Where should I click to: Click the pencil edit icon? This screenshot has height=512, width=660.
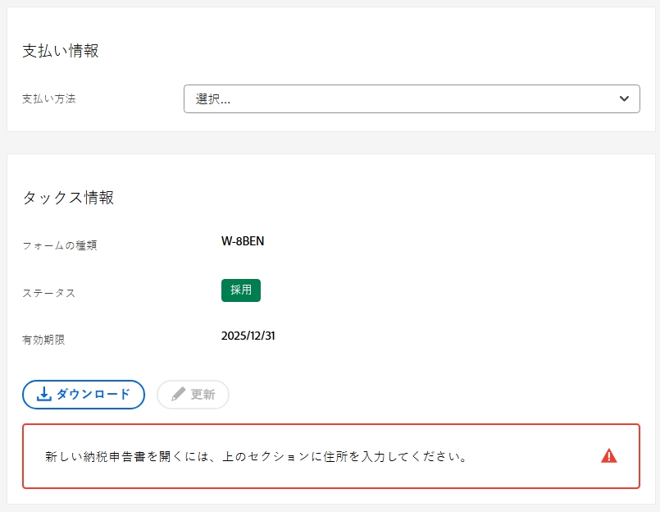(178, 394)
